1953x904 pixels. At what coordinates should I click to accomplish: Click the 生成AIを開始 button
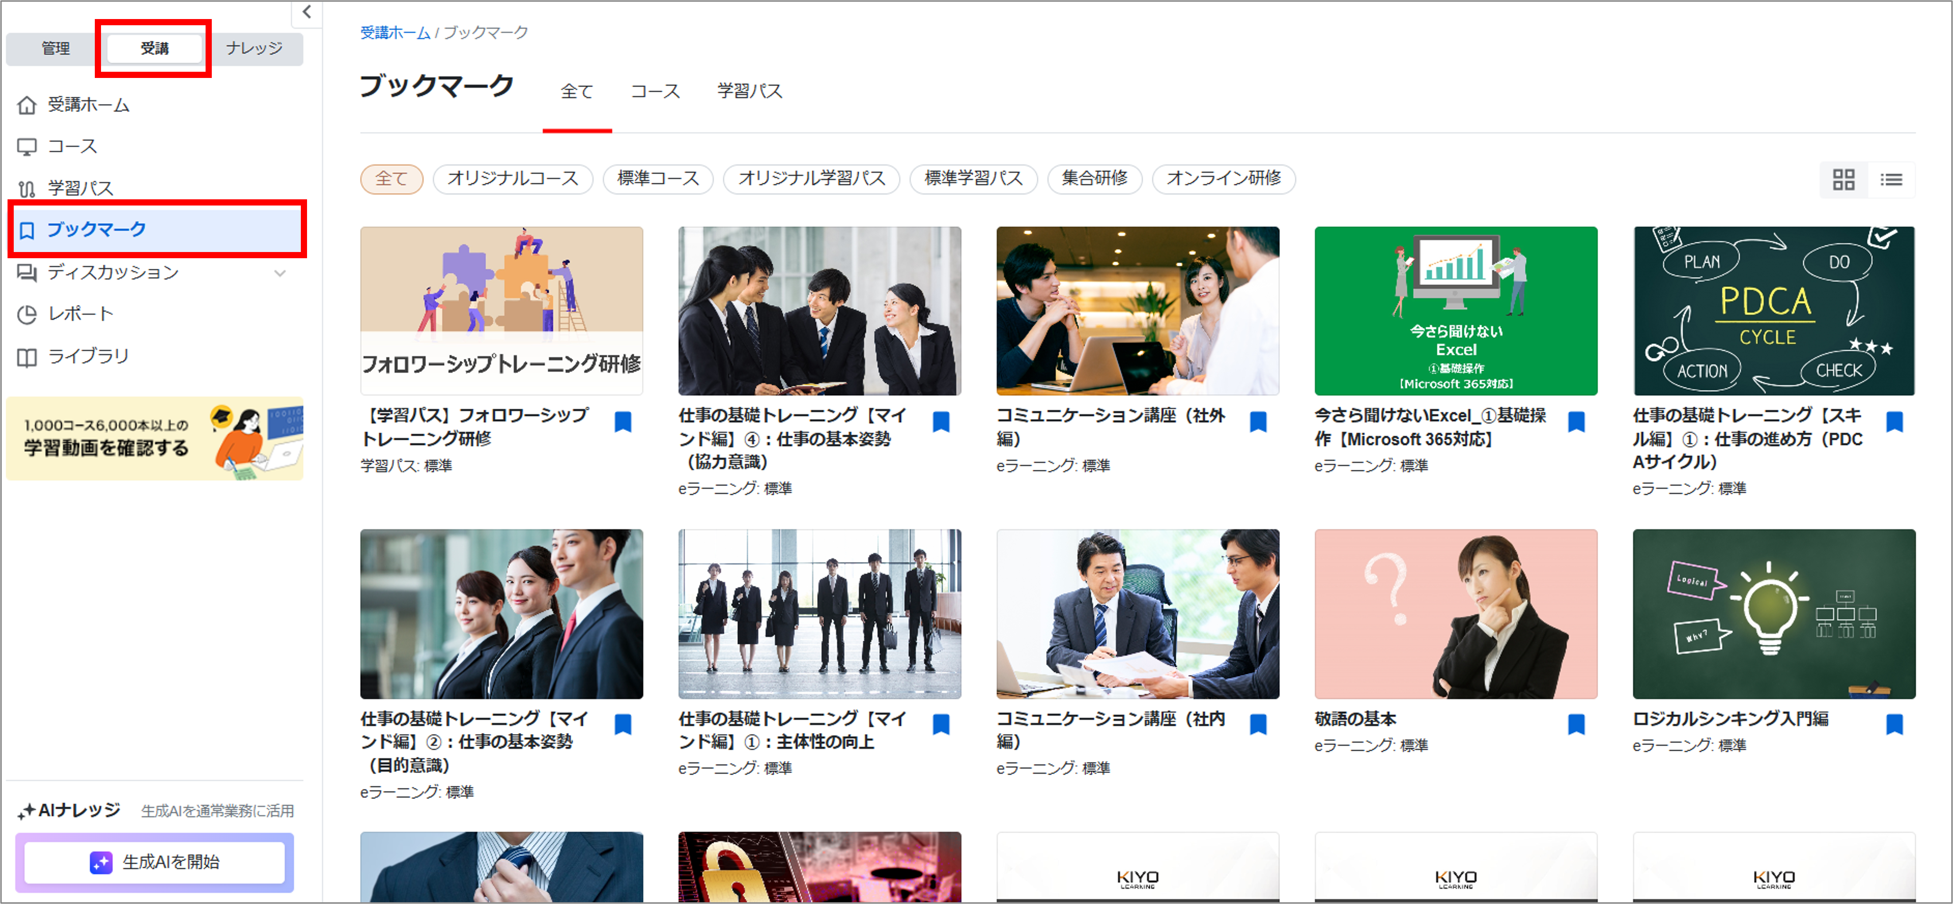click(155, 861)
